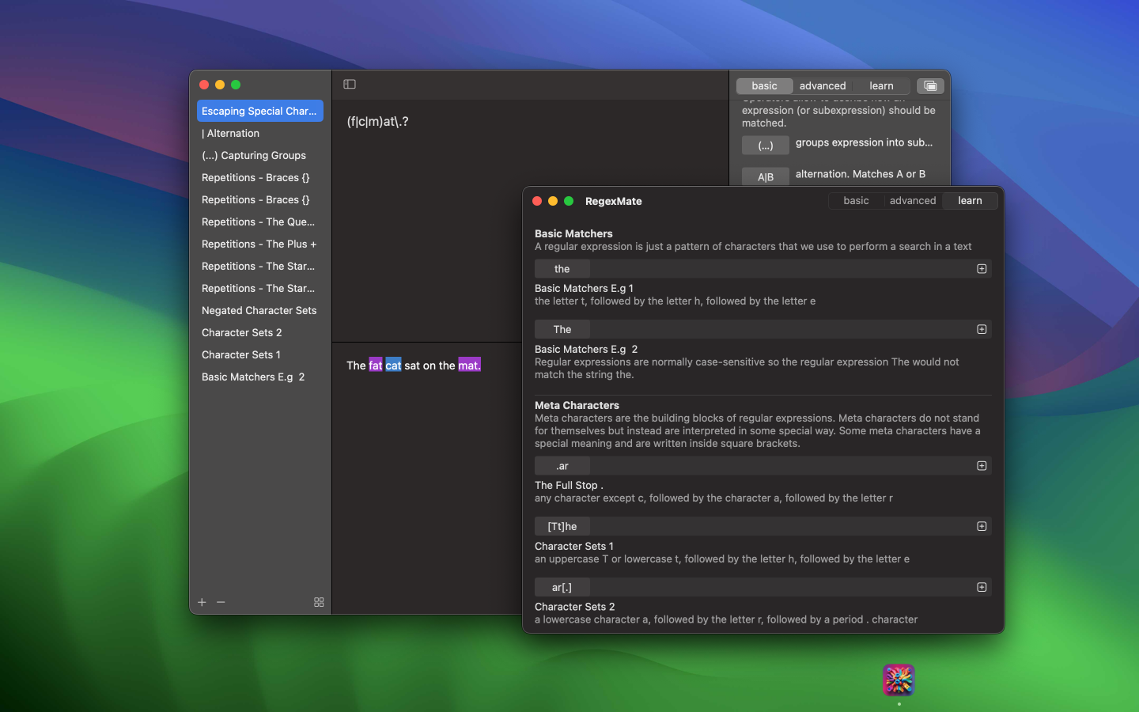Click the 'ar[.]' example pattern
Image resolution: width=1139 pixels, height=712 pixels.
[x=562, y=587]
